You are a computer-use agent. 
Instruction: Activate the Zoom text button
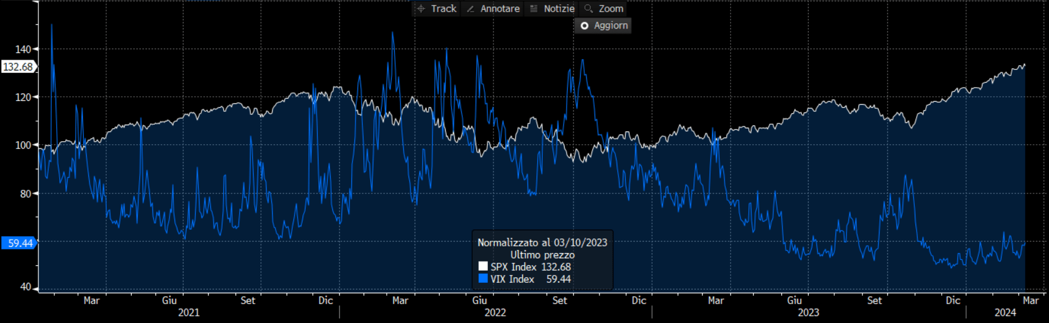610,9
